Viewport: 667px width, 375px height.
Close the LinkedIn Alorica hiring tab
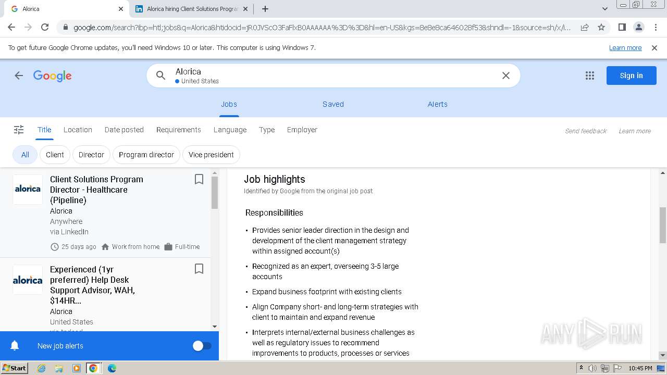(245, 9)
